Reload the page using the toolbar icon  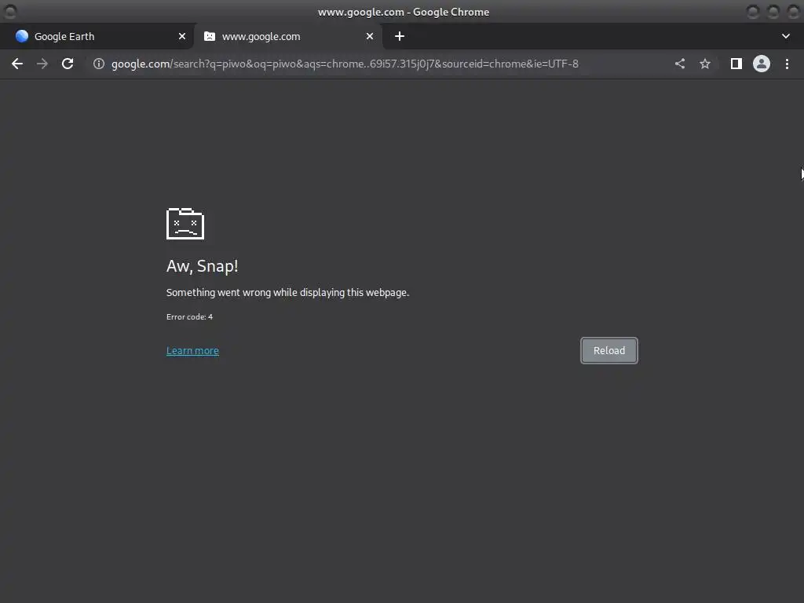68,64
